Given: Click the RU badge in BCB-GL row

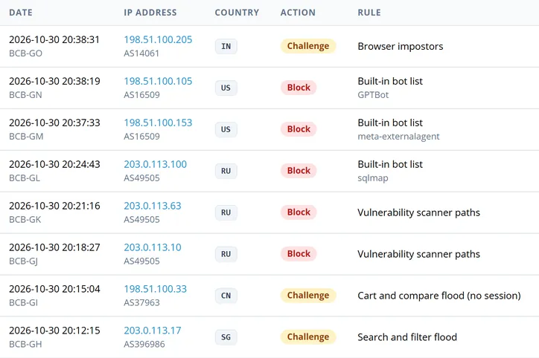Looking at the screenshot, I should [226, 171].
